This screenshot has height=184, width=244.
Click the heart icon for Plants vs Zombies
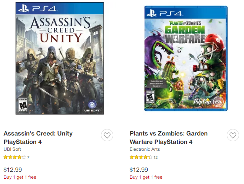pos(233,136)
